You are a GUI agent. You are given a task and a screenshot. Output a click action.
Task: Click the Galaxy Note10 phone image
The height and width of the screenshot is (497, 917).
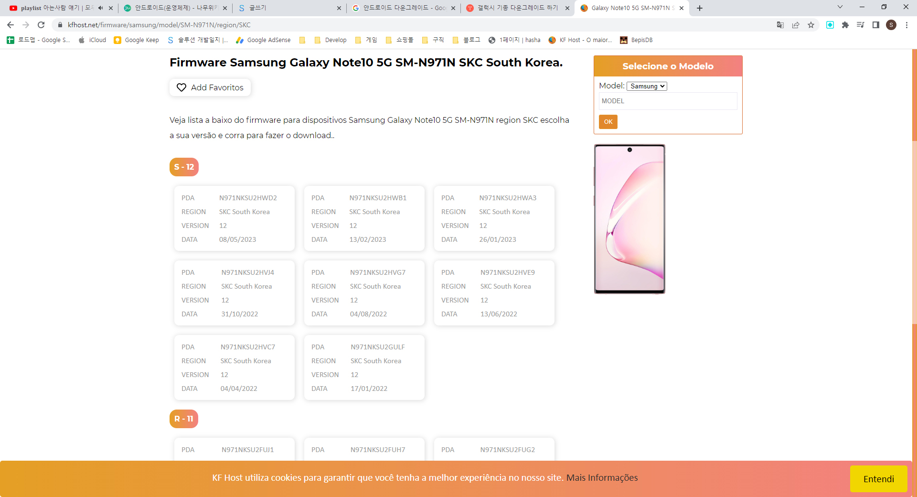click(x=629, y=219)
